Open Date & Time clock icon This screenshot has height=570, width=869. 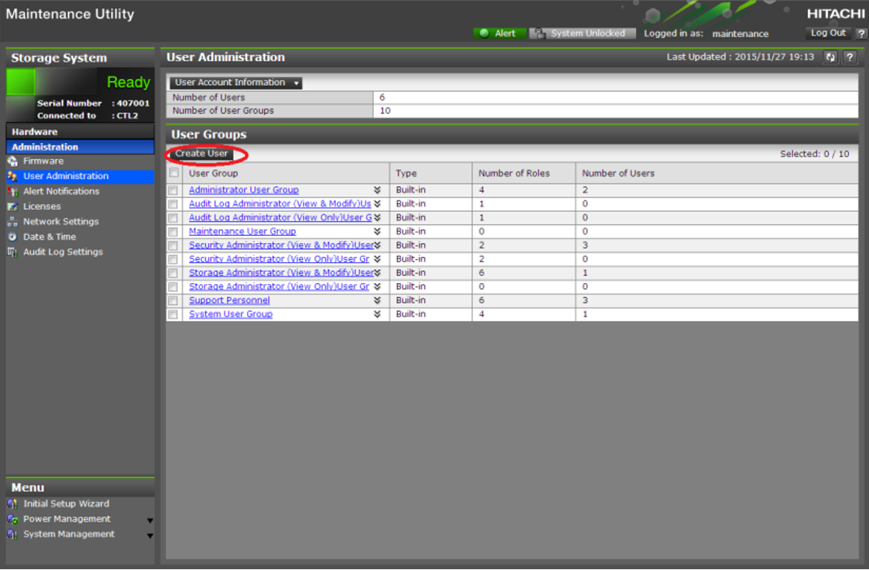tap(12, 237)
